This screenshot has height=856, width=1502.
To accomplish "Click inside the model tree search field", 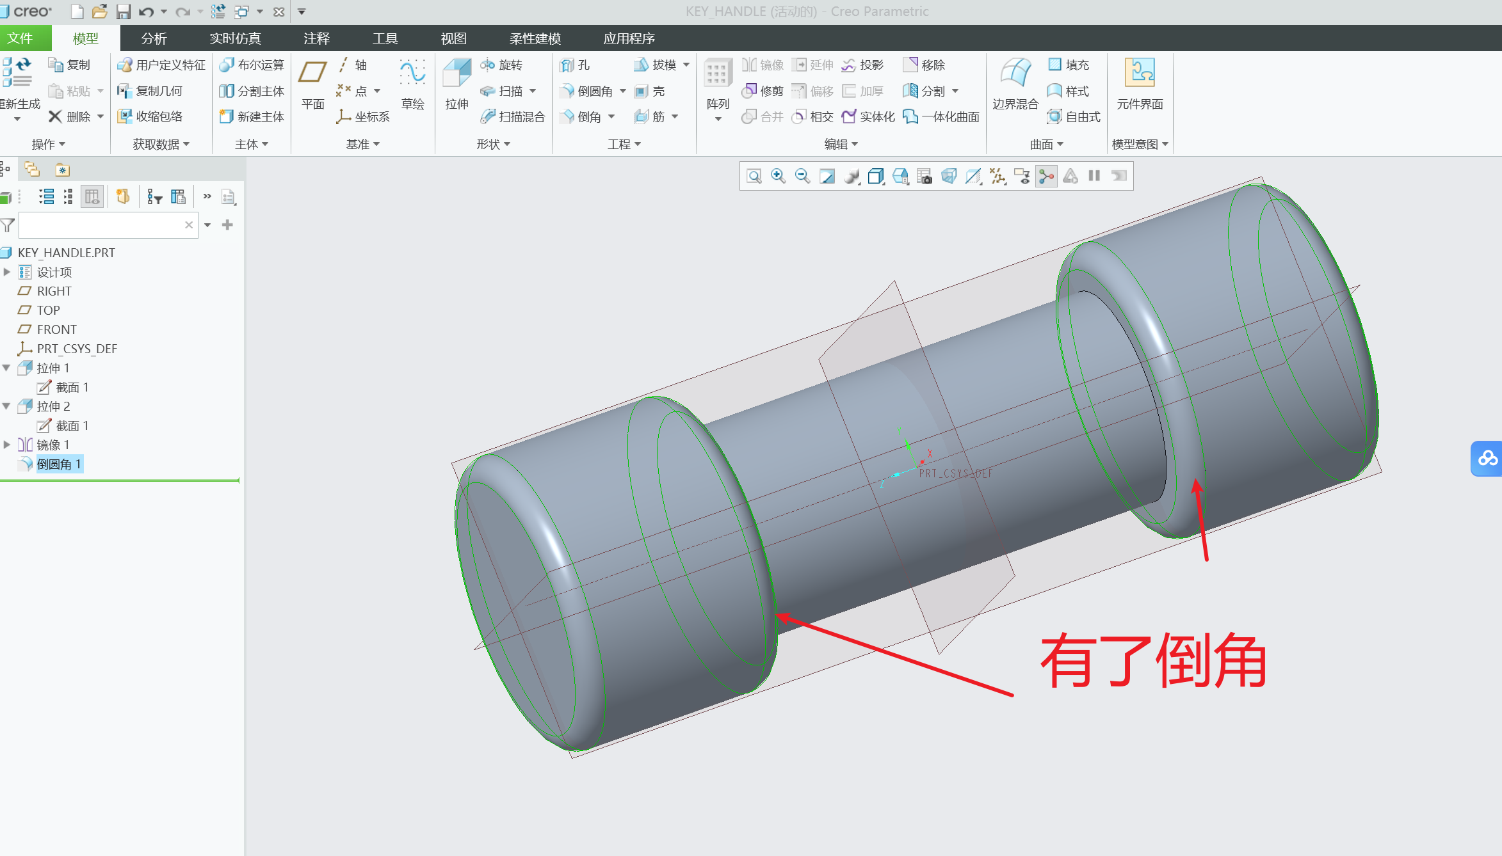I will click(102, 225).
